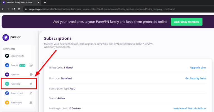Screen dimensions: 214x112
Task: Open PureKeep in the sidebar
Action: (x=16, y=84)
